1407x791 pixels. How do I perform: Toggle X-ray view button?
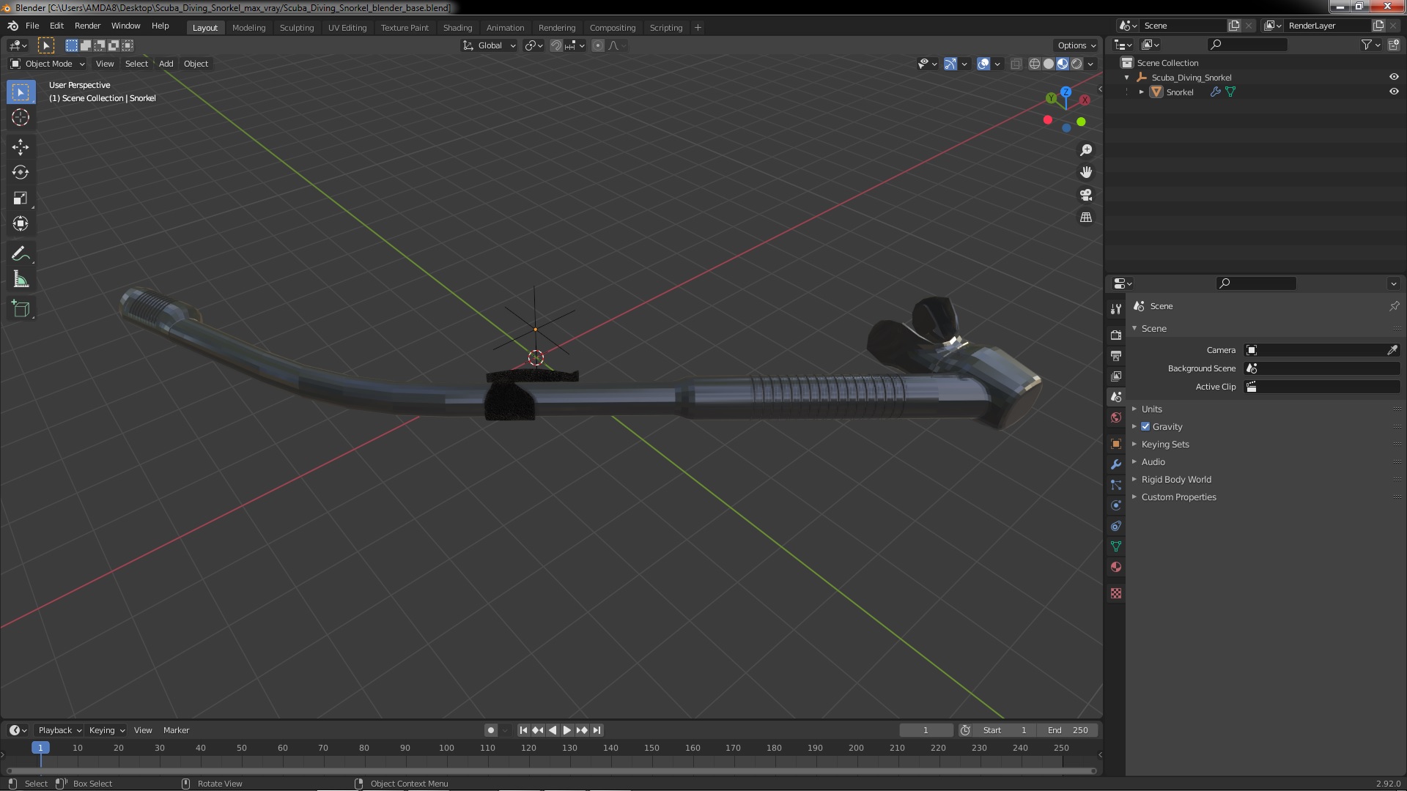point(1016,64)
